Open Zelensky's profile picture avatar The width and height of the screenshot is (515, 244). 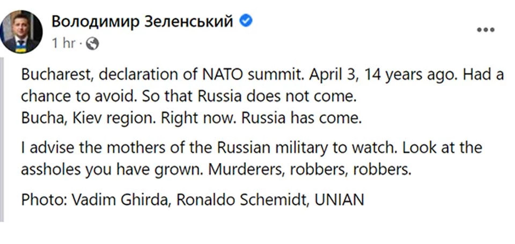pos(21,32)
